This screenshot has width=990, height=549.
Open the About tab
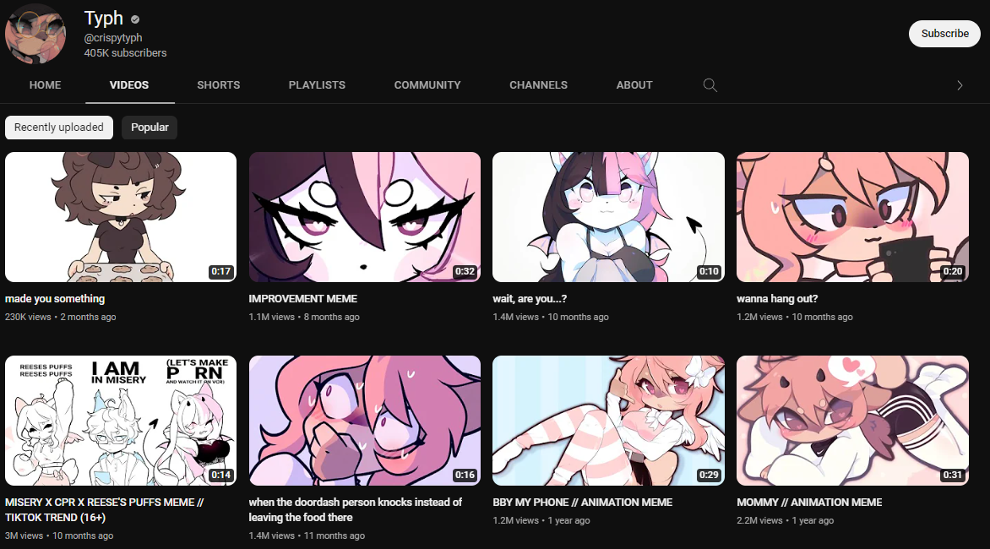tap(634, 85)
